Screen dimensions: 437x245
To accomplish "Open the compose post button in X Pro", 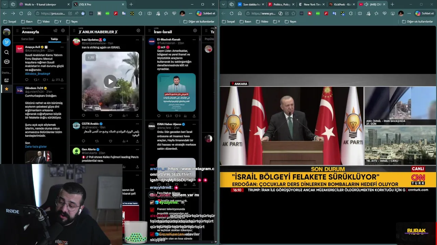I will click(6, 42).
